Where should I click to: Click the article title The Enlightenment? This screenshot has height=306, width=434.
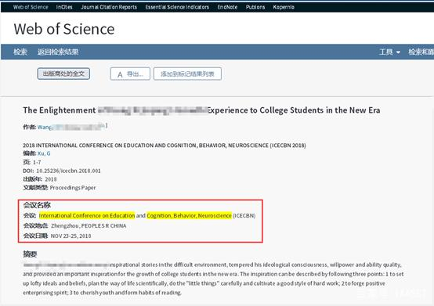(x=201, y=110)
